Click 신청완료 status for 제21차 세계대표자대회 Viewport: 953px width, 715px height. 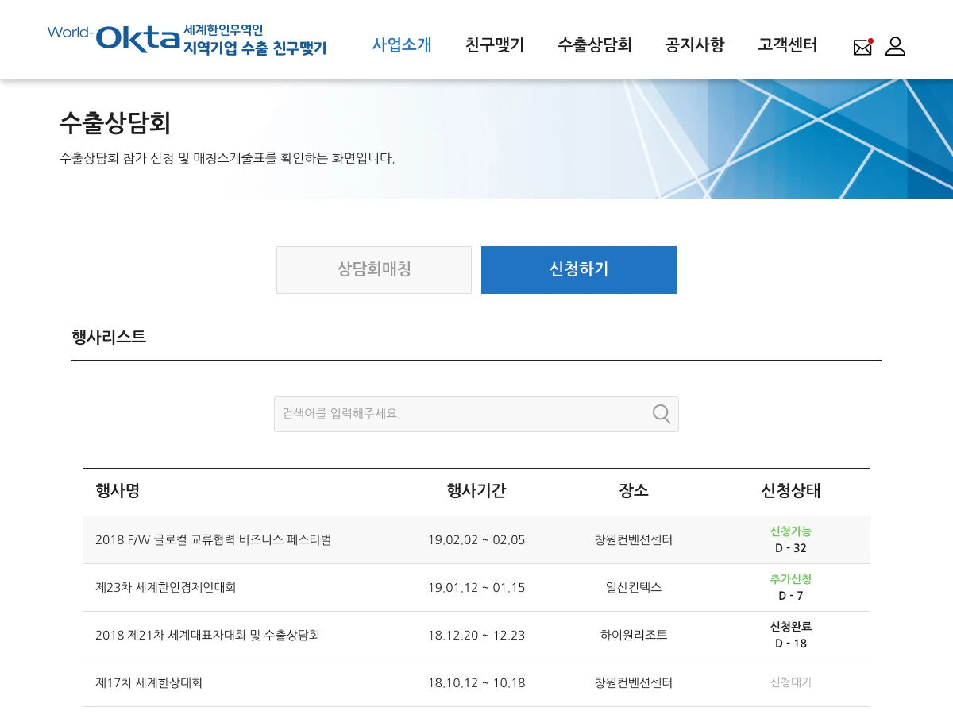point(790,627)
